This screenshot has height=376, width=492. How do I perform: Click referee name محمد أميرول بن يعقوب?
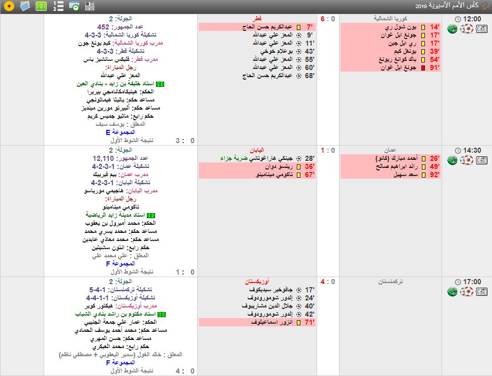pos(112,223)
